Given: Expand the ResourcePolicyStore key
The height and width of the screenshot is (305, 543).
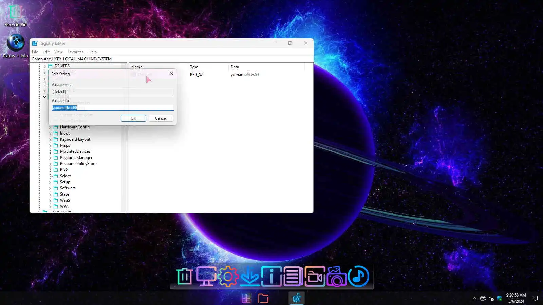Looking at the screenshot, I should [x=50, y=164].
